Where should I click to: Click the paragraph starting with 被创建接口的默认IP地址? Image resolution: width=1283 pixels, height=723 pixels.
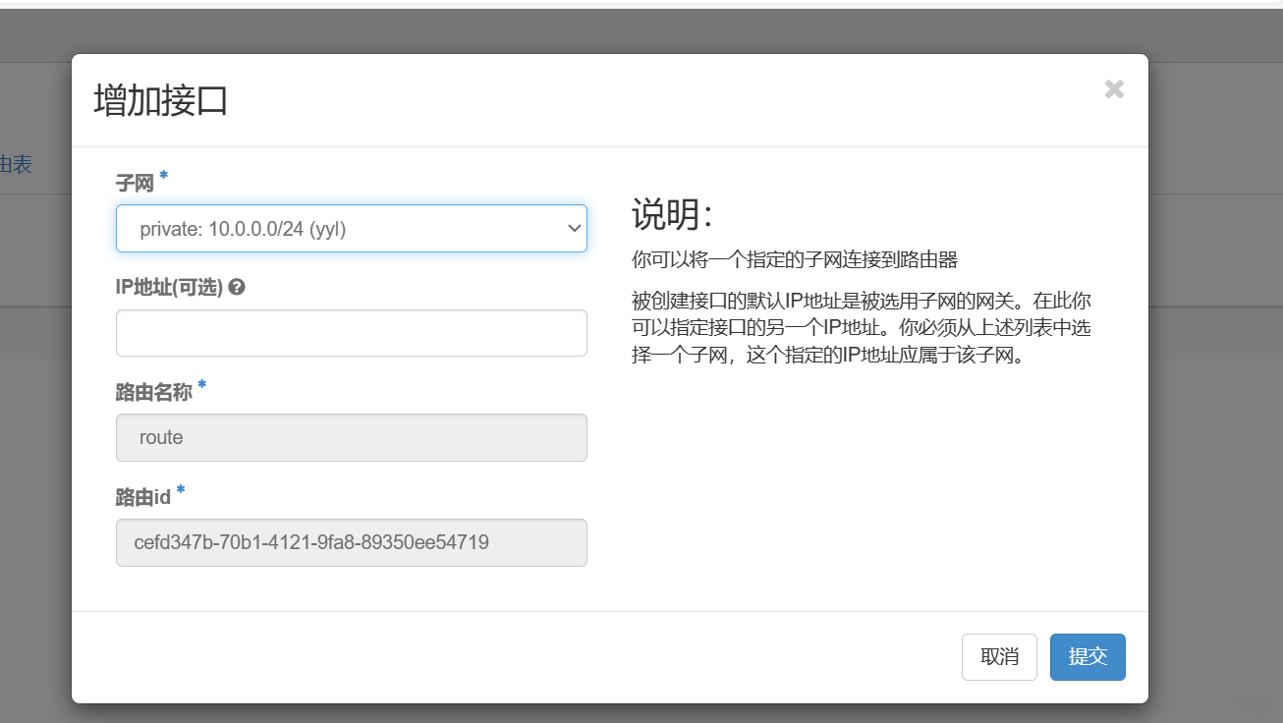pyautogui.click(x=861, y=327)
